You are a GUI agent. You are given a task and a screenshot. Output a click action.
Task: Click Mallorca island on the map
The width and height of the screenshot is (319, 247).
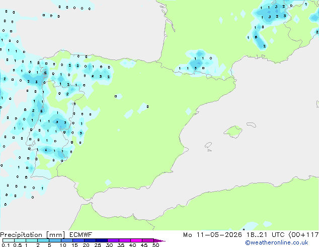pyautogui.click(x=233, y=132)
